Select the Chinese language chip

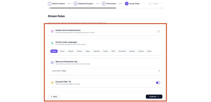tap(141, 51)
